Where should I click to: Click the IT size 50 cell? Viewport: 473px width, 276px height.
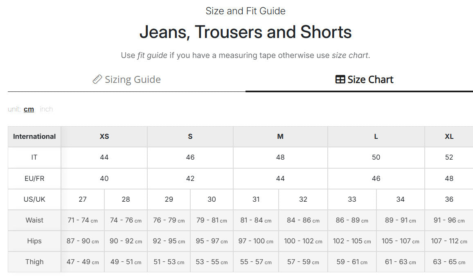[x=376, y=158]
